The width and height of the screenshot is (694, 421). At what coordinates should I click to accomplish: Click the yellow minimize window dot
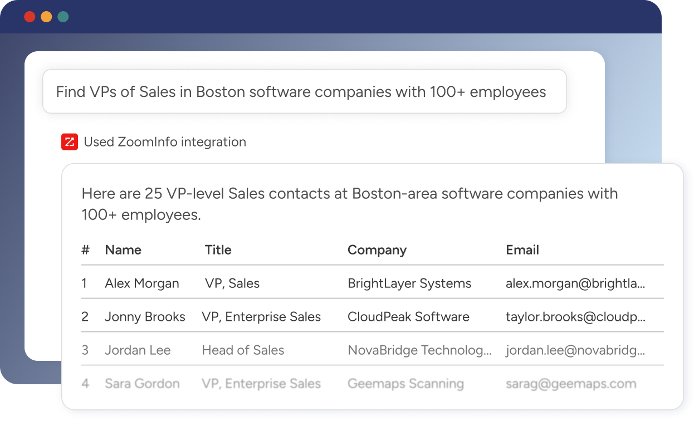click(x=47, y=17)
